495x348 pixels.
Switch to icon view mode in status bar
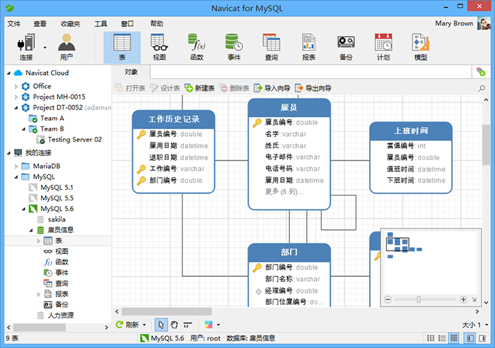pyautogui.click(x=430, y=338)
